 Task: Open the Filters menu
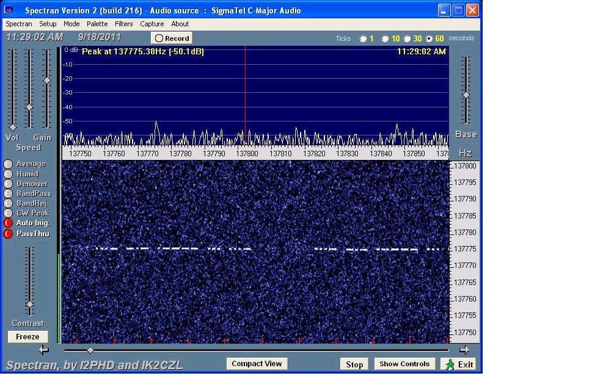[124, 24]
